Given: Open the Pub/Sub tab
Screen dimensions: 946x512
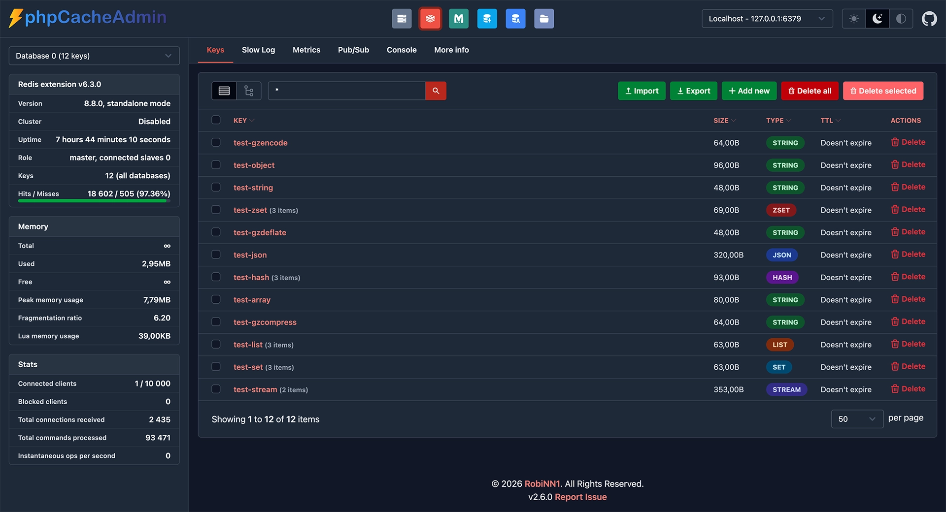Looking at the screenshot, I should click(353, 50).
